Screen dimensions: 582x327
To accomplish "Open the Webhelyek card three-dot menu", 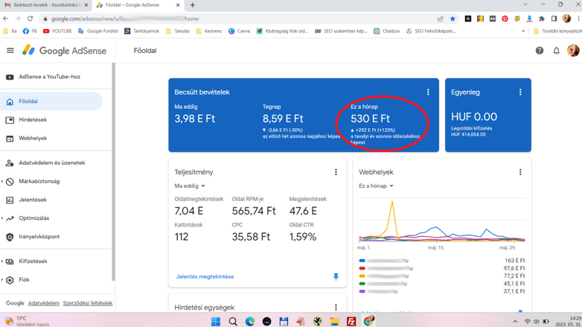I will (520, 172).
